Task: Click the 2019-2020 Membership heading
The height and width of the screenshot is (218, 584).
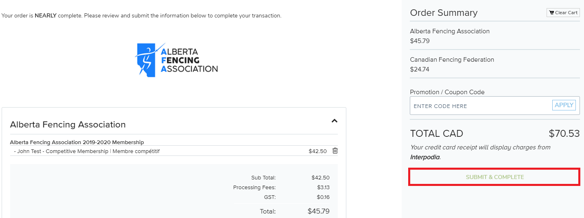Action: click(x=77, y=142)
